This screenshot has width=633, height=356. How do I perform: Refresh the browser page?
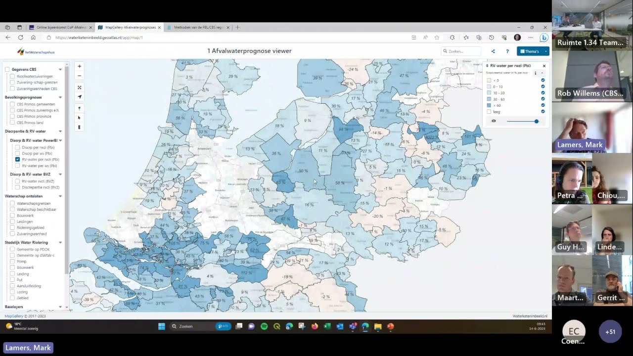[20, 38]
